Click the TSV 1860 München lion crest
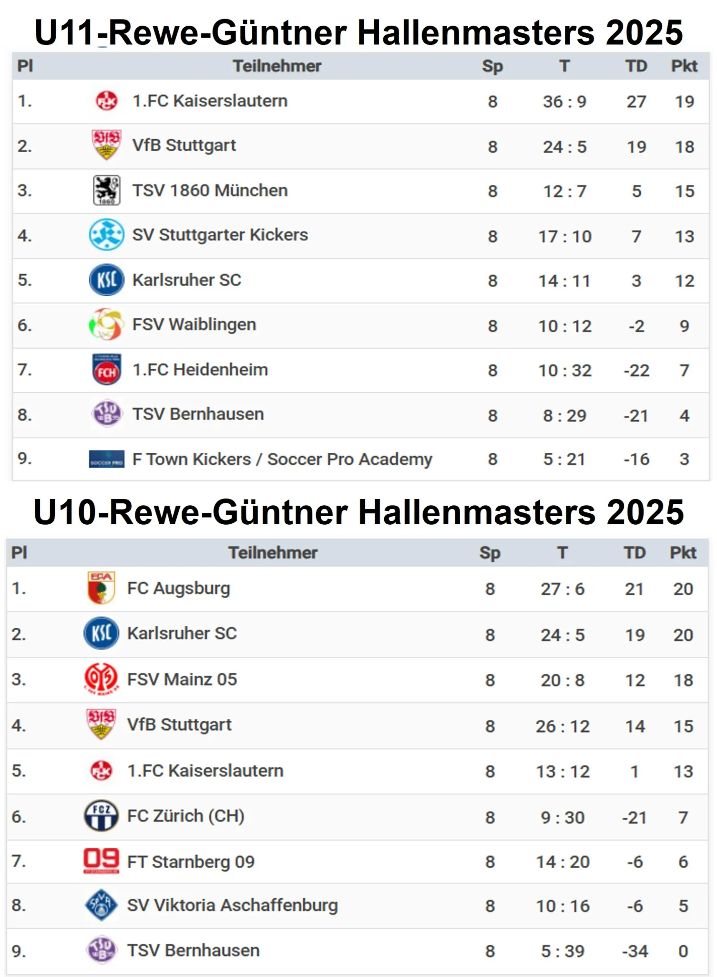717x977 pixels. [106, 190]
